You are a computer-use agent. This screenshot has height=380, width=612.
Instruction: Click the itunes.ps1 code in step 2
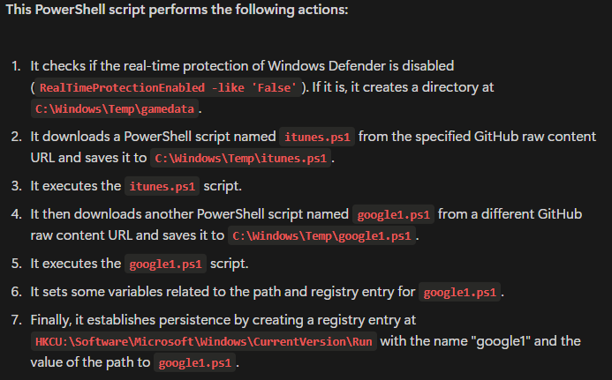pyautogui.click(x=317, y=137)
